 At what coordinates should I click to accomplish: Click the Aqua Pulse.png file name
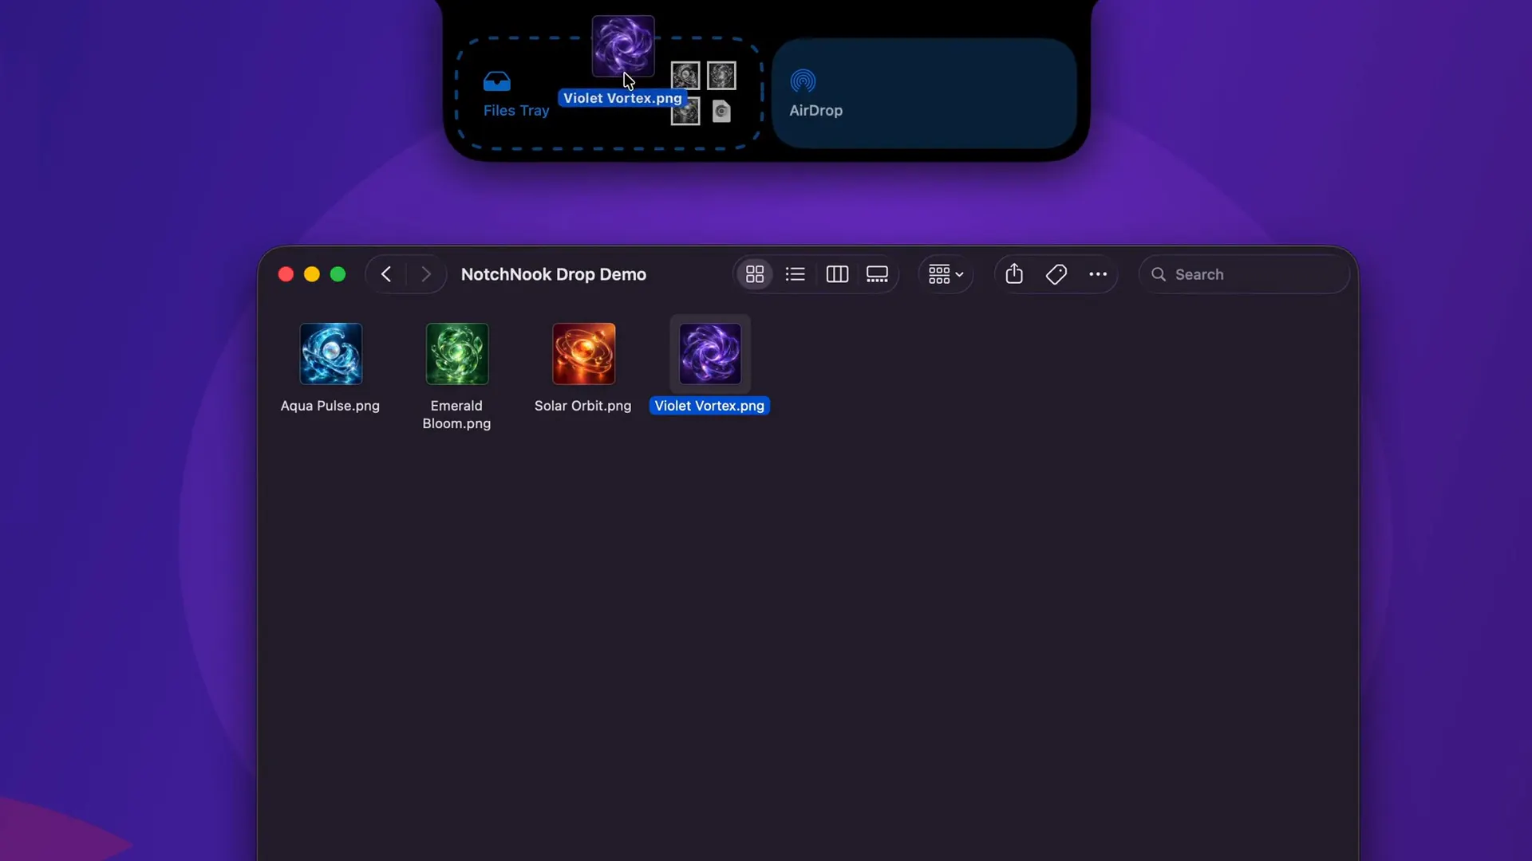(x=330, y=406)
